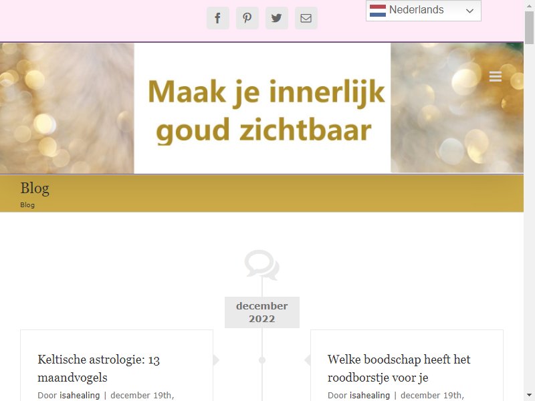Click the 'Maak je innerlijk goud zichtbaar' logo
The height and width of the screenshot is (401, 535).
[261, 108]
